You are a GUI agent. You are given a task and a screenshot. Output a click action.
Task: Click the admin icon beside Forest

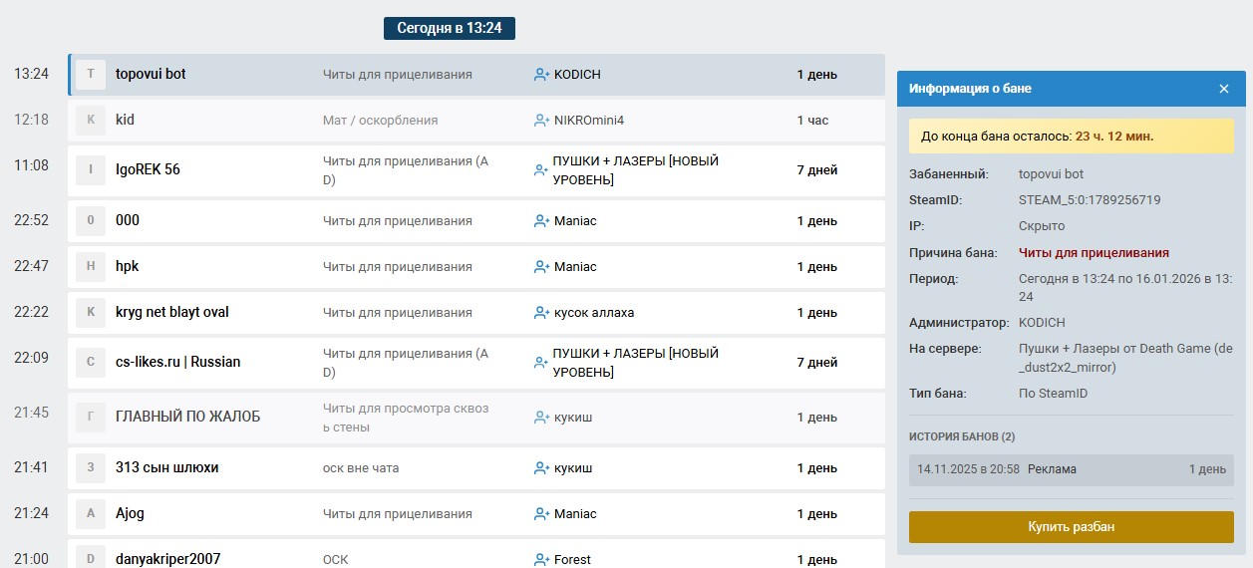coord(541,559)
